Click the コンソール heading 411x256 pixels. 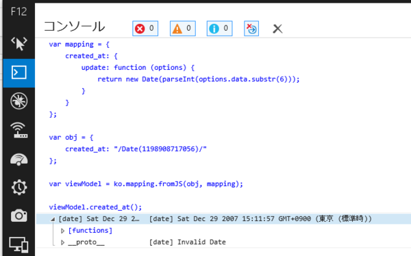(x=75, y=27)
